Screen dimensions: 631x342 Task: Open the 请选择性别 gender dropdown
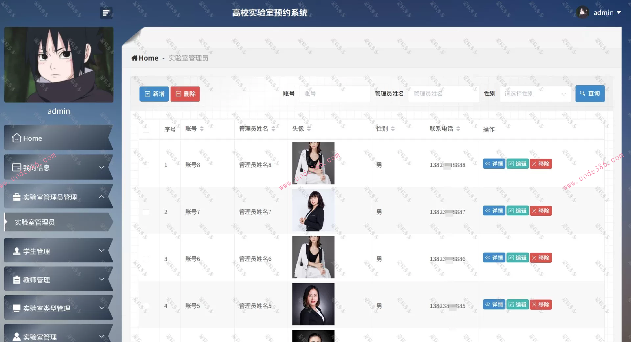[x=535, y=93]
